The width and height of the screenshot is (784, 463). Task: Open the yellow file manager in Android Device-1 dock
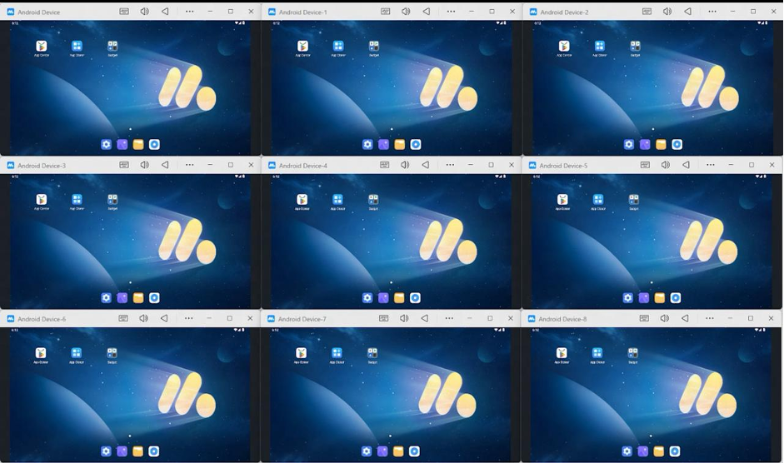click(x=400, y=145)
